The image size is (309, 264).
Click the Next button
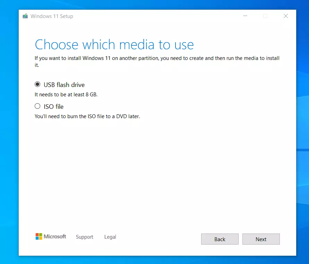261,239
